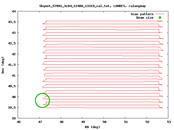Viewport: 174px width, 130px height.
Task: Click the x-axis tick label 52
Action: pyautogui.click(x=147, y=122)
